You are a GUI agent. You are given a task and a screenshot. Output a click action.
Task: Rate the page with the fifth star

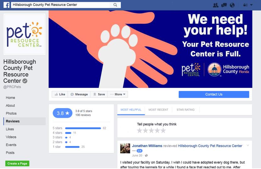tap(163, 131)
